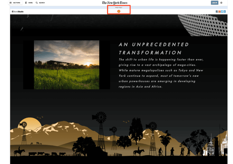Image resolution: width=233 pixels, height=164 pixels.
Task: Click the paragraph about mega-cities
Action: pyautogui.click(x=161, y=73)
